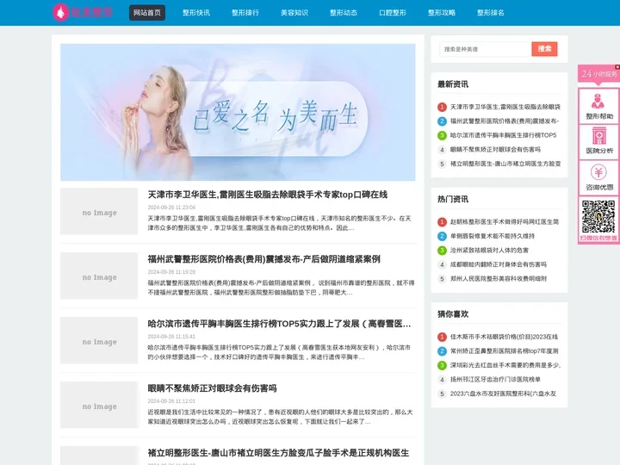Open 最新资讯 item 福州武警整形医院价格表
The width and height of the screenshot is (620, 465).
(x=505, y=121)
